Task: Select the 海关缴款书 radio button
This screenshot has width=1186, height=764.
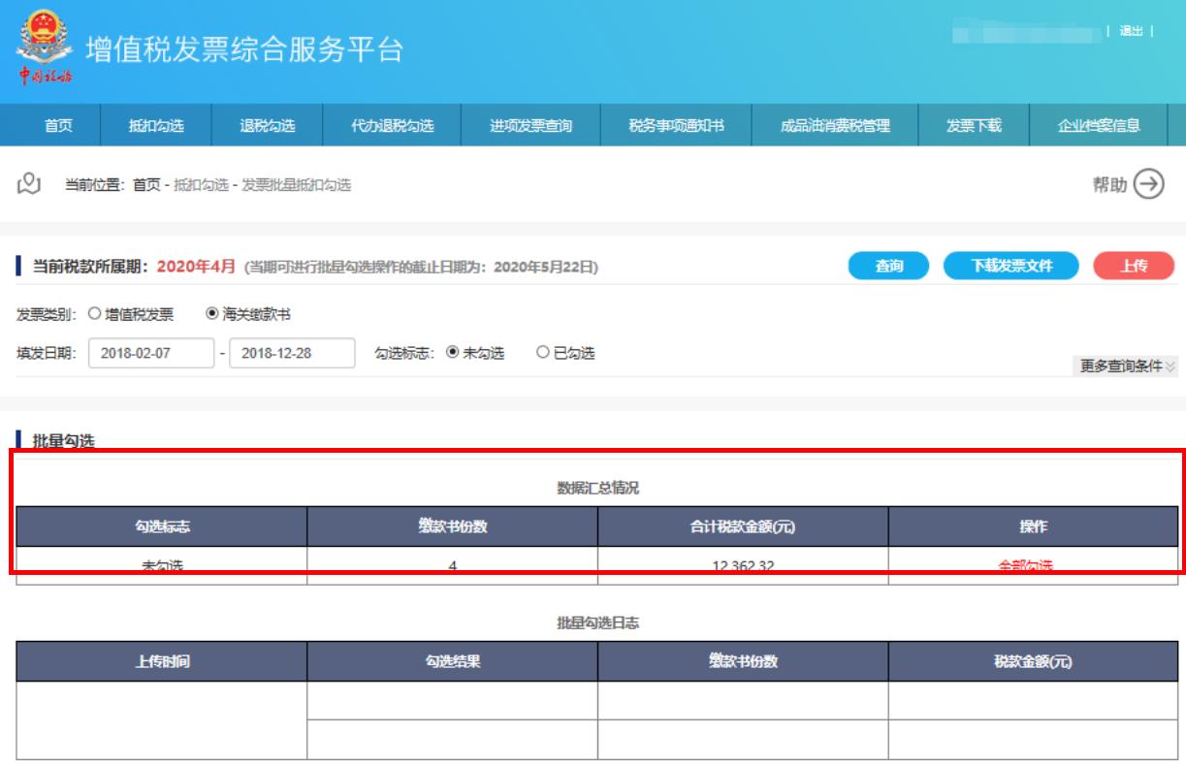Action: point(210,314)
